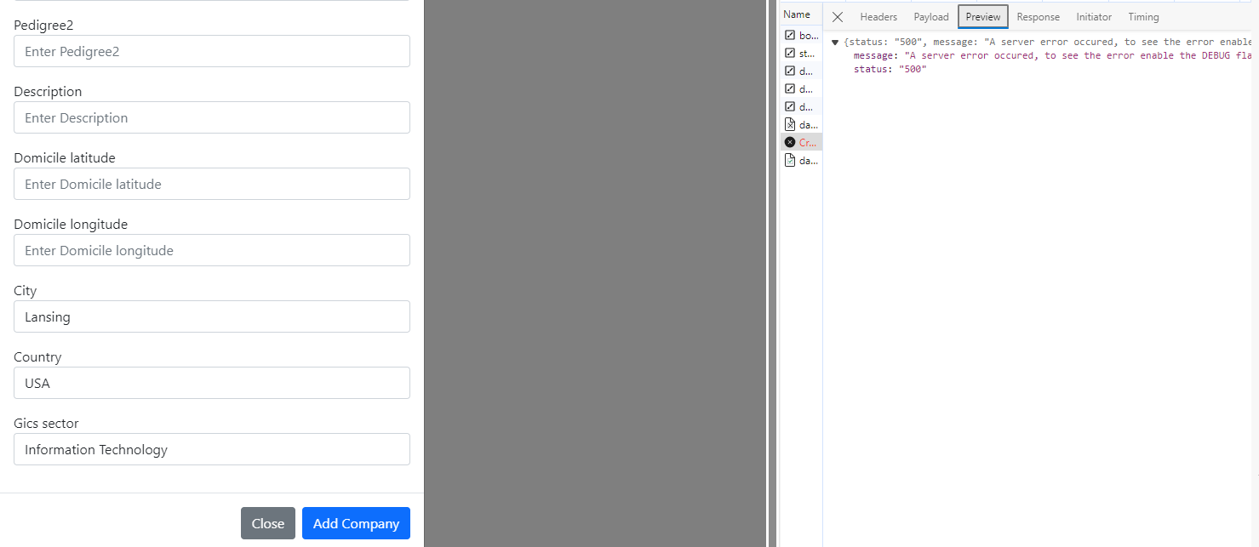This screenshot has height=547, width=1259.
Task: Select the failed 'Cr...' request row
Action: pos(801,142)
